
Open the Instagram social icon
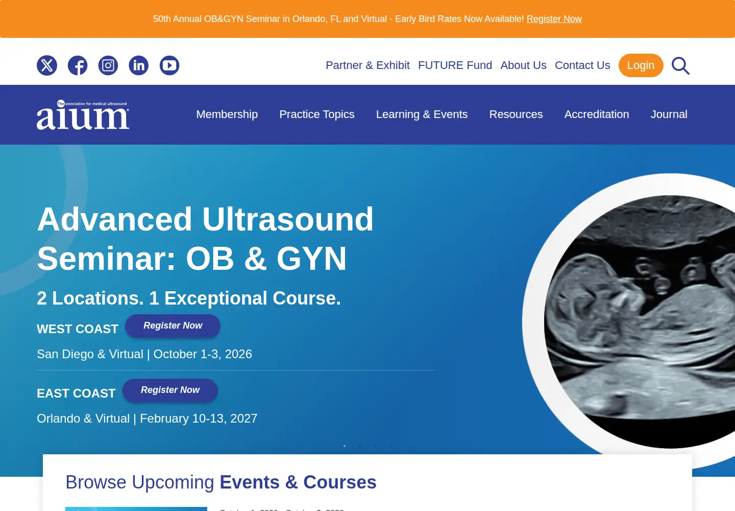point(108,65)
